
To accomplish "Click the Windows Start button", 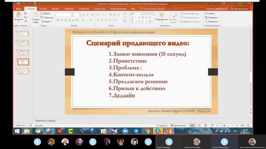I will pyautogui.click(x=17, y=131).
